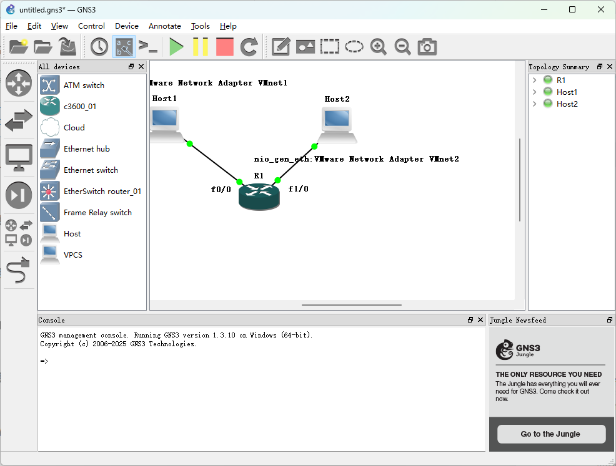The image size is (616, 466).
Task: Click the Host2 computer on canvas
Action: point(337,125)
